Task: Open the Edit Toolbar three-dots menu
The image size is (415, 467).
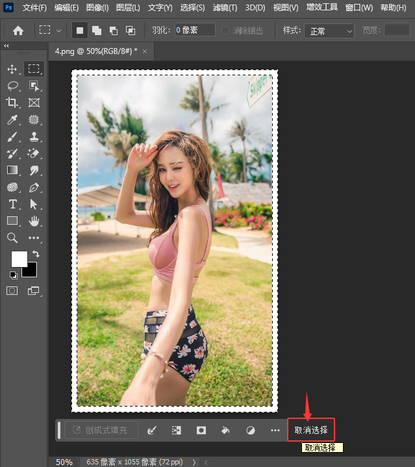Action: [34, 238]
